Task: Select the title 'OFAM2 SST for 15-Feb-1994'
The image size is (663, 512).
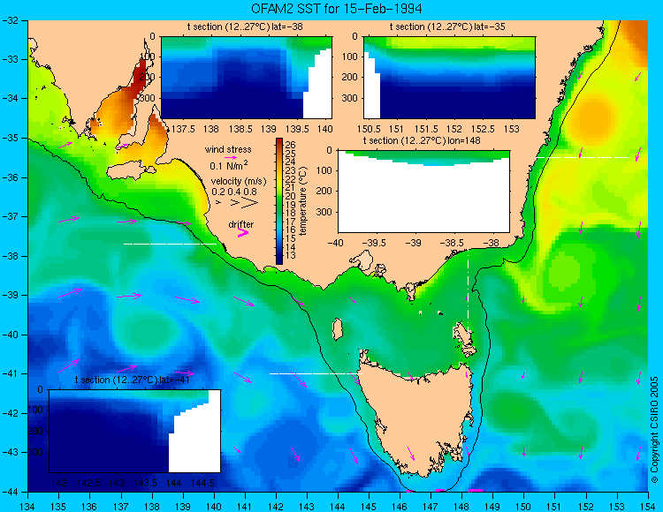Action: point(337,9)
